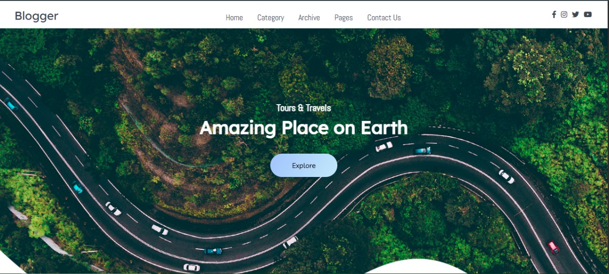The width and height of the screenshot is (609, 274).
Task: Click the 'Amazing Place on Earth' heading
Action: (304, 128)
